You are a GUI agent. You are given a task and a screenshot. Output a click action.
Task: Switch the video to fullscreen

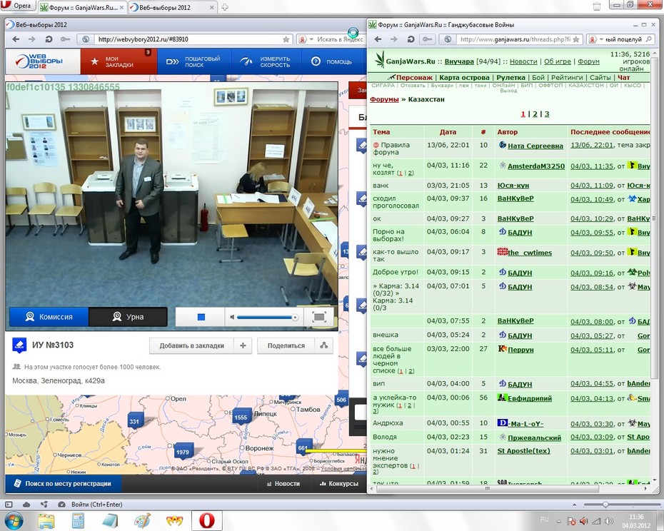point(319,317)
